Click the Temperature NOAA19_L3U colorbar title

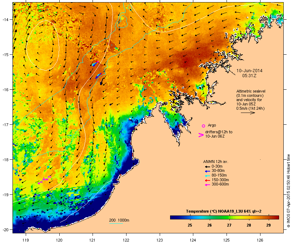coord(224,211)
